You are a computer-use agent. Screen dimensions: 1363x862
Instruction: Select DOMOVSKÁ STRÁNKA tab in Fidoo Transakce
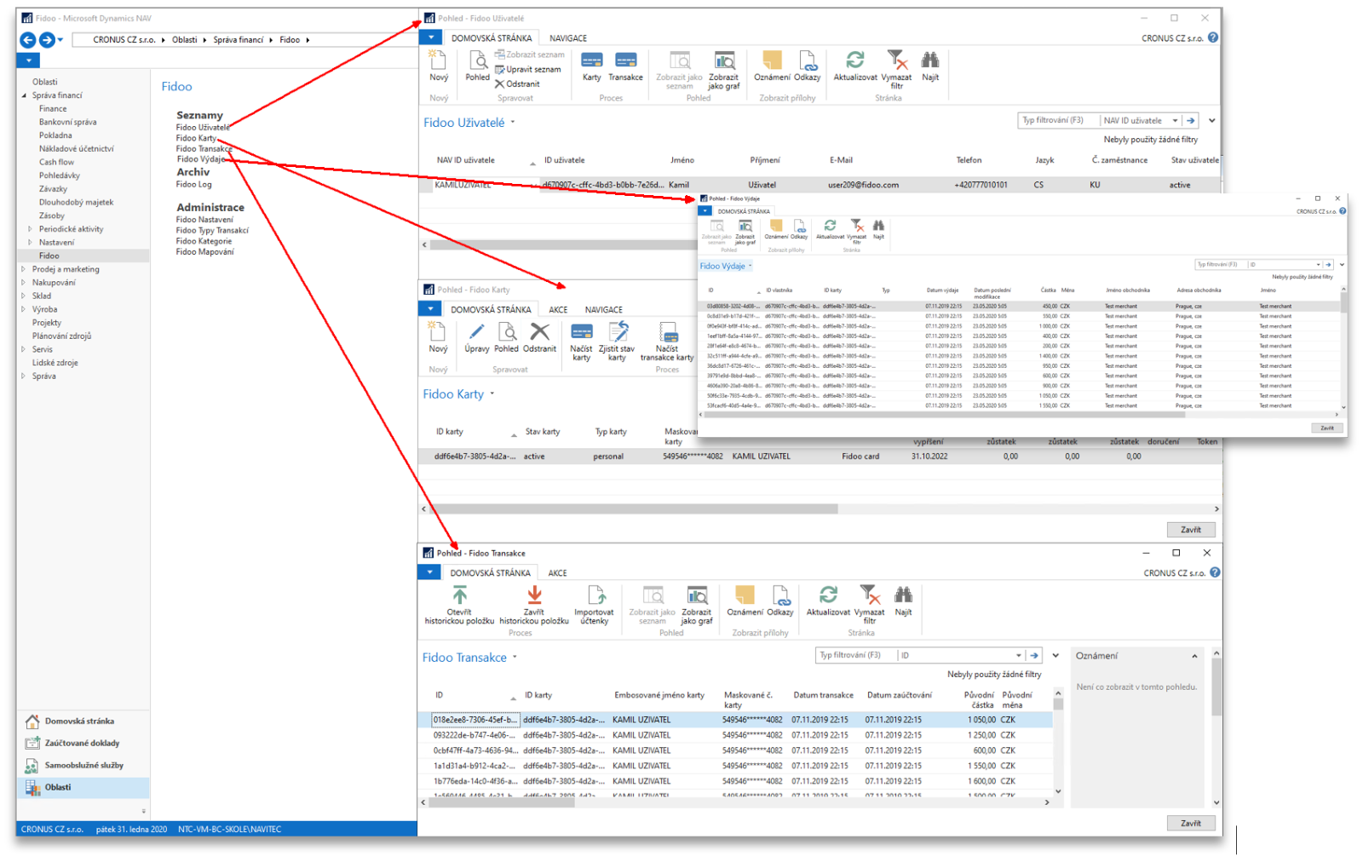(x=491, y=573)
